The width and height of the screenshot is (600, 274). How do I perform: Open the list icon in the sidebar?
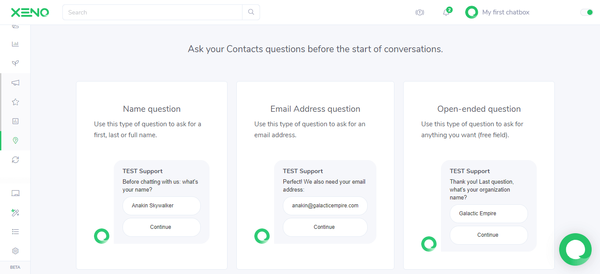point(15,231)
